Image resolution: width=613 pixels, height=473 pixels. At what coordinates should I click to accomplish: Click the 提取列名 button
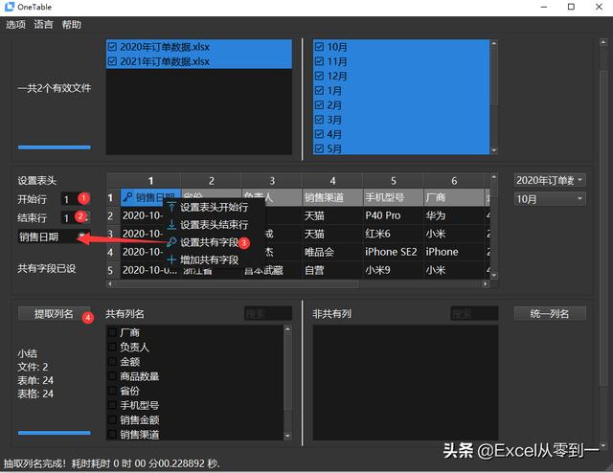(x=46, y=313)
